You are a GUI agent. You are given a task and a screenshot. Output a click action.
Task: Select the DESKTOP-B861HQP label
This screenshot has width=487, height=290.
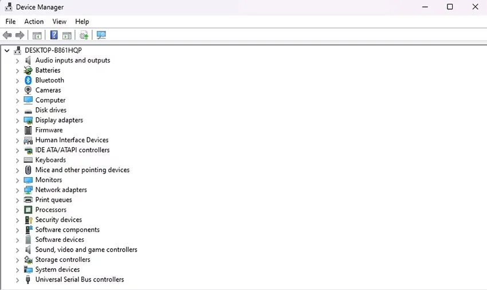(53, 50)
